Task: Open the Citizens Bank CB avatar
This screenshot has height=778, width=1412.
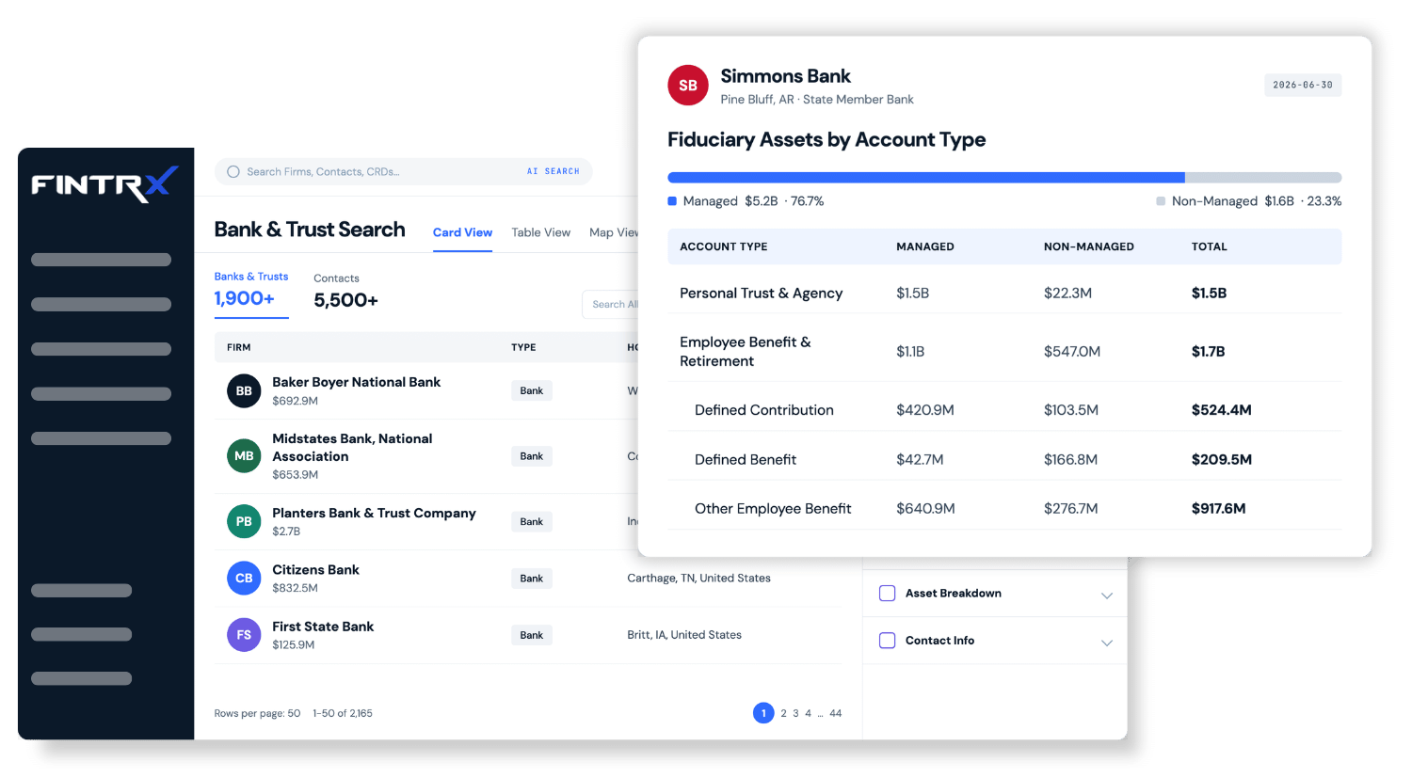Action: click(244, 579)
